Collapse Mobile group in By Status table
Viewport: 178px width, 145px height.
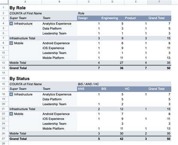click(11, 114)
